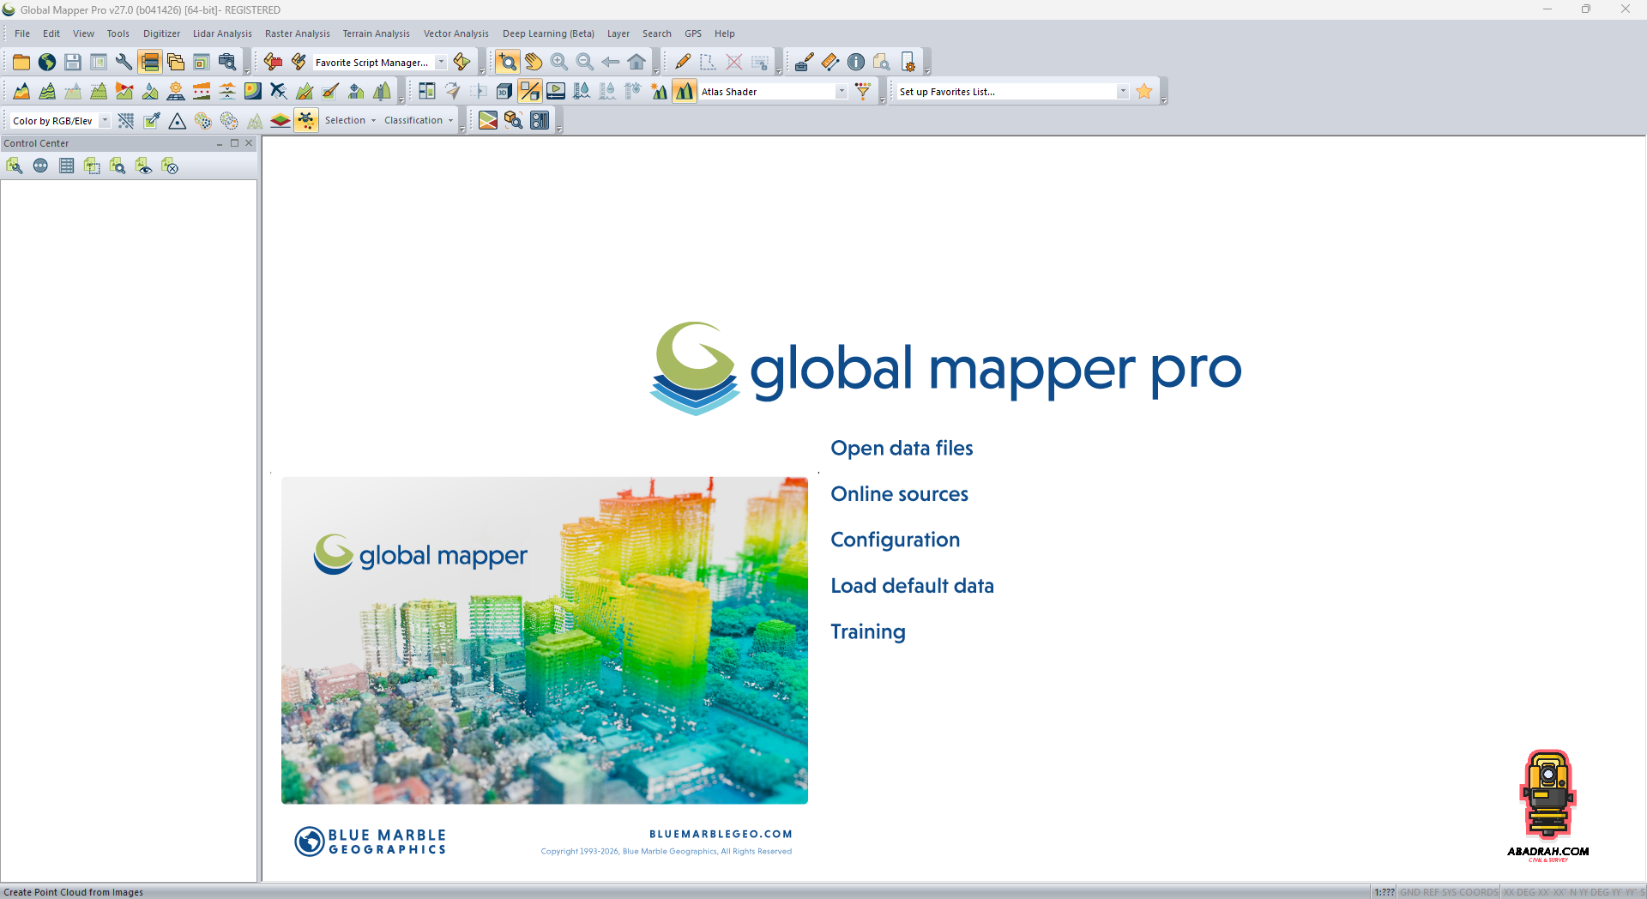
Task: Close the Control Center panel
Action: point(249,143)
